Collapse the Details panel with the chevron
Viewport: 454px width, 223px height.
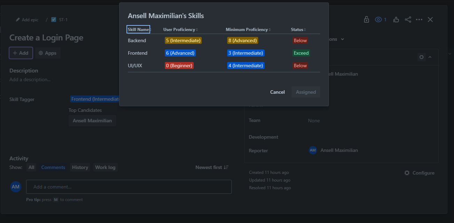tap(429, 57)
